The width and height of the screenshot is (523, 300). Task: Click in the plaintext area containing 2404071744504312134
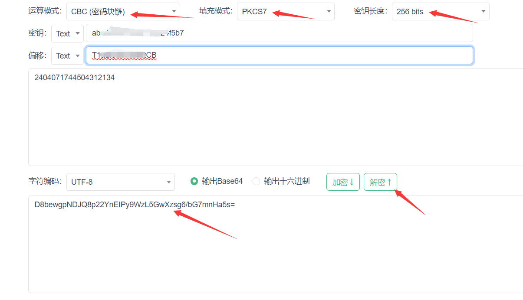coord(276,117)
